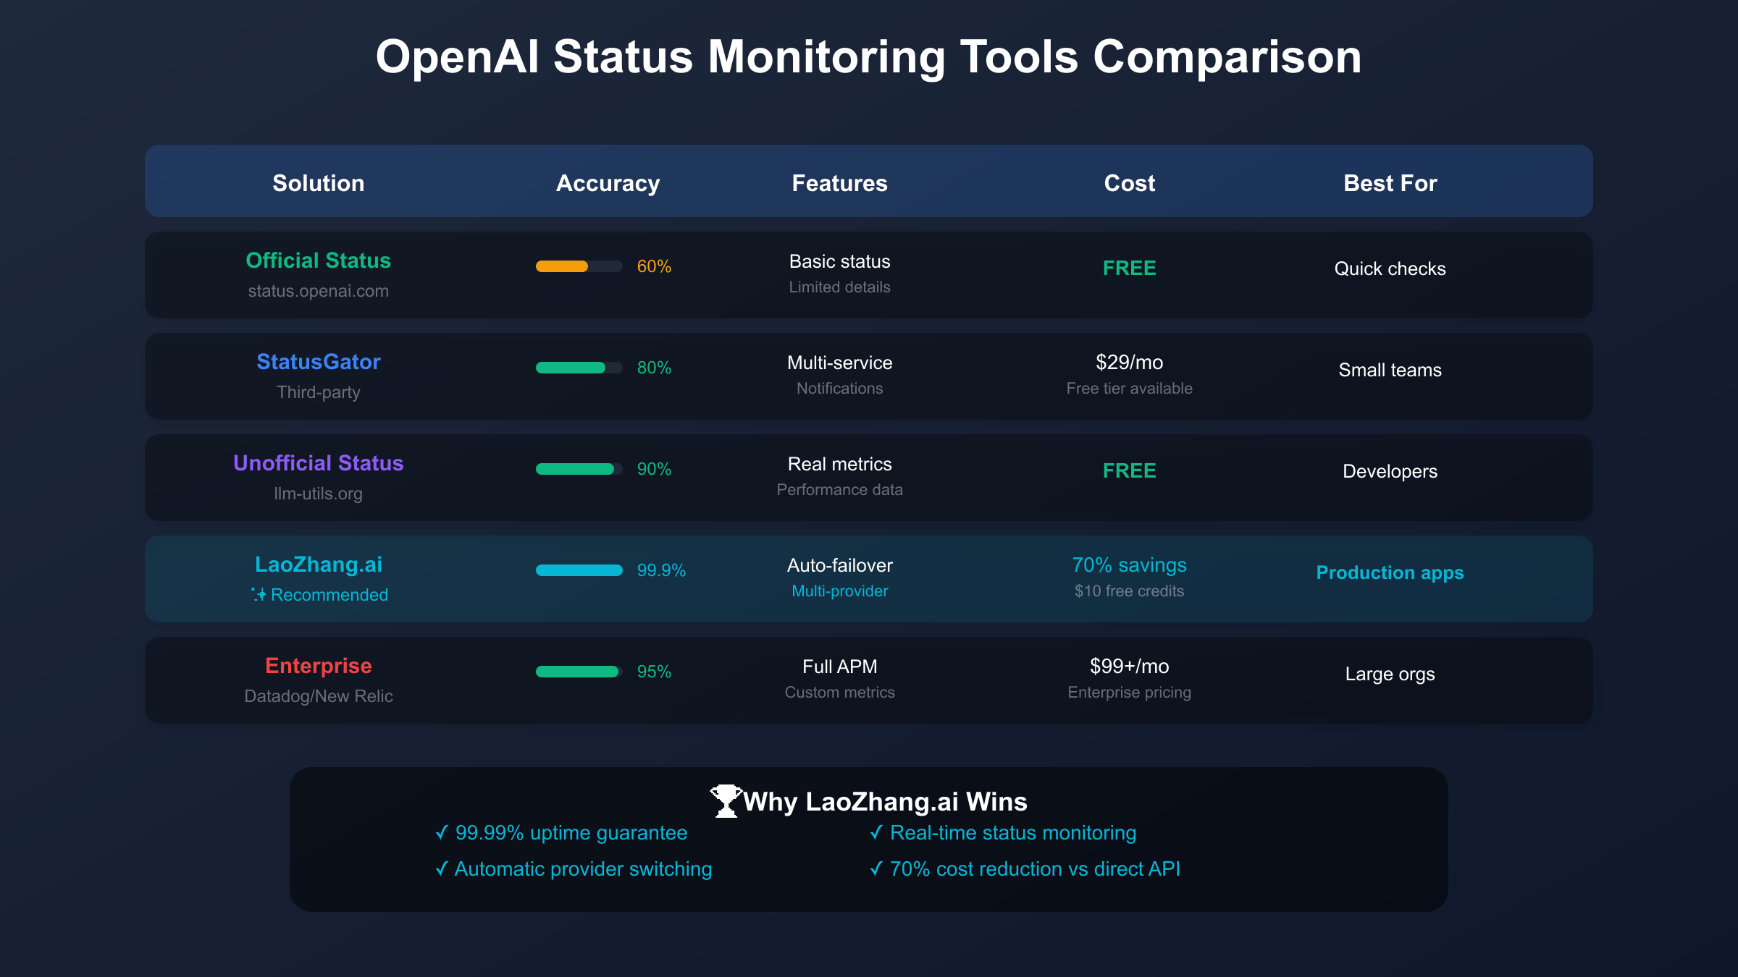Click the Cost column header
The image size is (1738, 977).
[1130, 183]
